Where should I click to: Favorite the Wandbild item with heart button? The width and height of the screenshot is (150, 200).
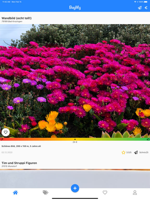tap(6, 132)
